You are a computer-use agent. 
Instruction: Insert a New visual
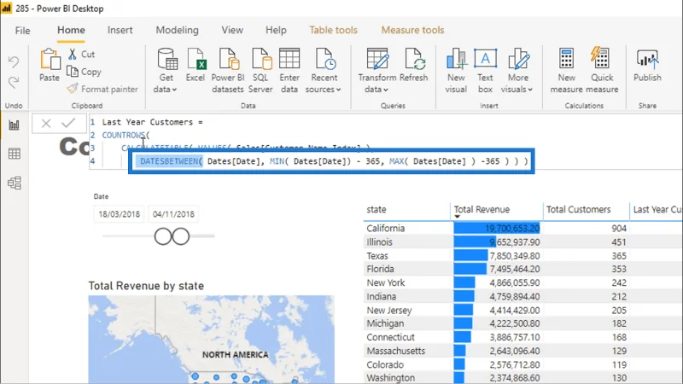[456, 71]
